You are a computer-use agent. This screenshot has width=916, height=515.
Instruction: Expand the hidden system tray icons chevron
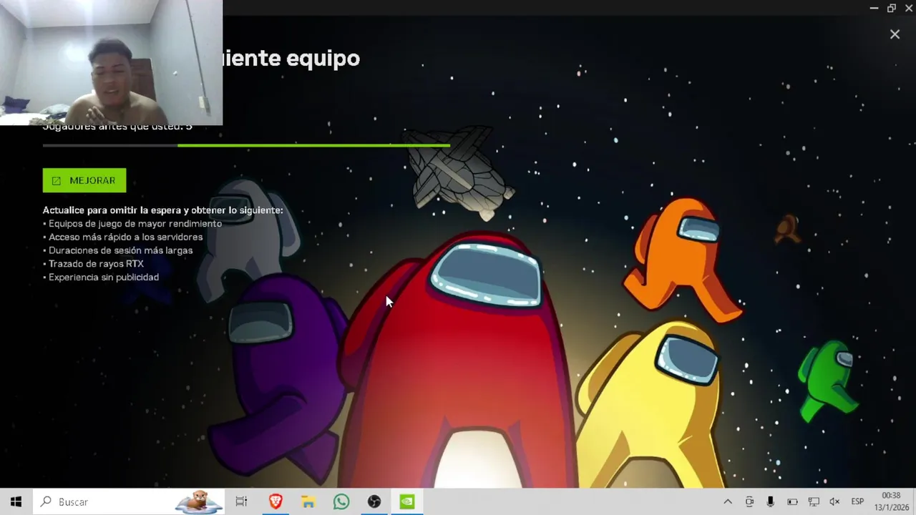(x=728, y=501)
